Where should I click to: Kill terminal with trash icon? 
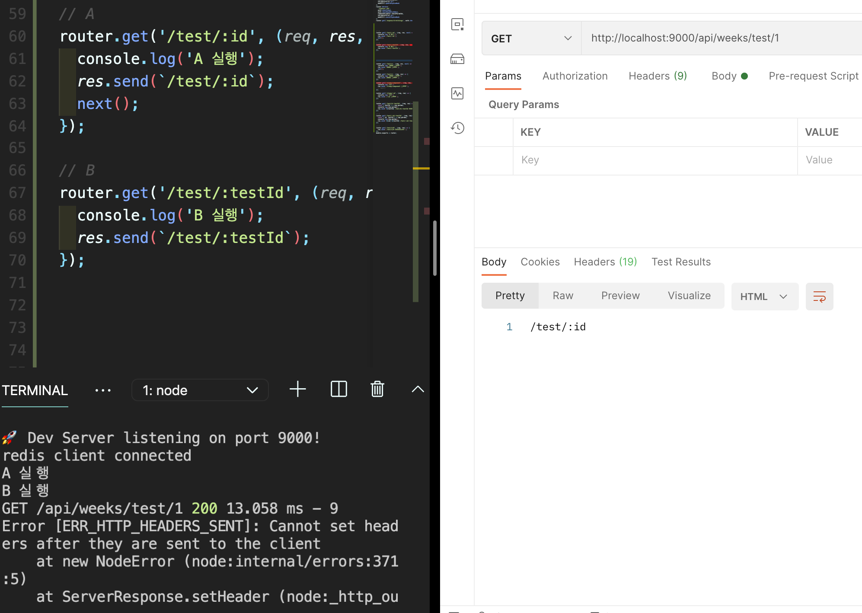377,390
